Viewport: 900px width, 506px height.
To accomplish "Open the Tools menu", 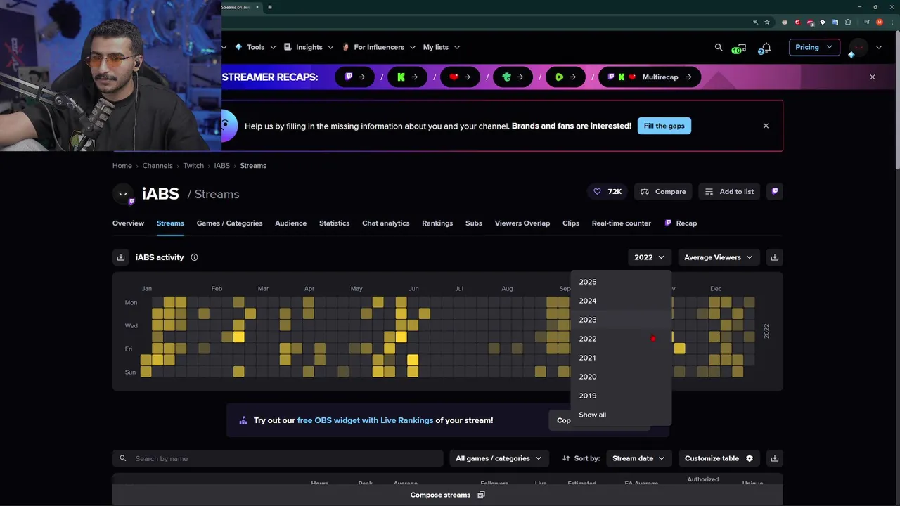I will pos(255,47).
